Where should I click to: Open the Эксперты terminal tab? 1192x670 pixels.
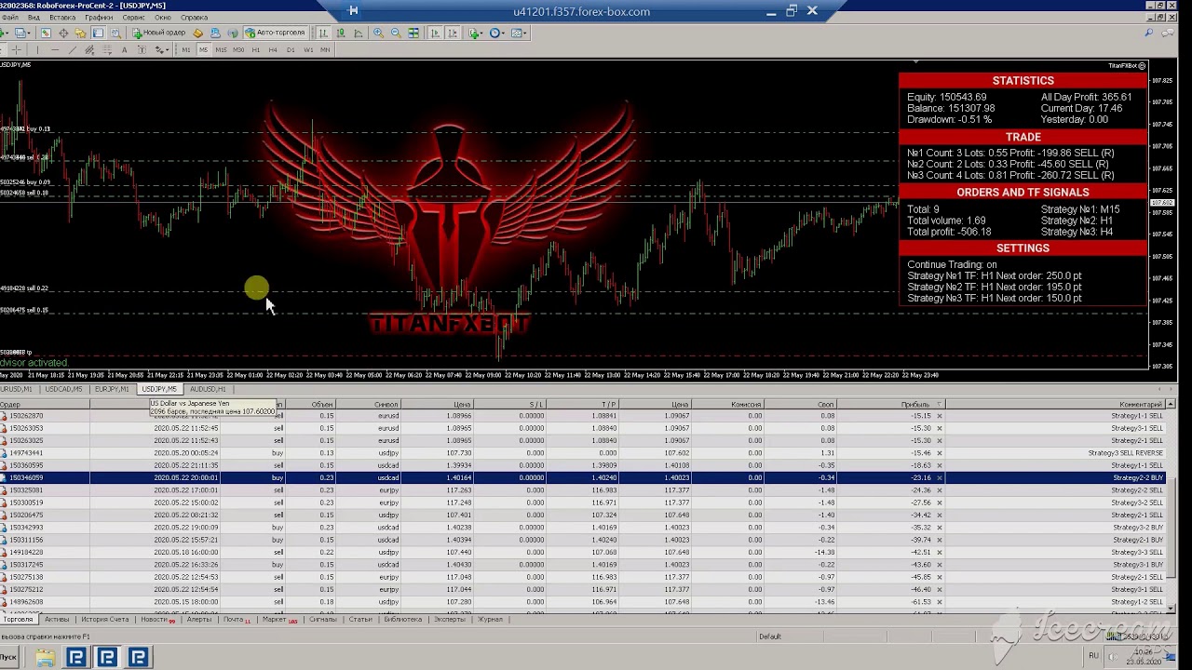click(450, 620)
